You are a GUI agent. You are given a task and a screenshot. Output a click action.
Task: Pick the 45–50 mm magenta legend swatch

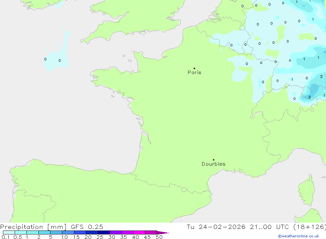point(151,232)
